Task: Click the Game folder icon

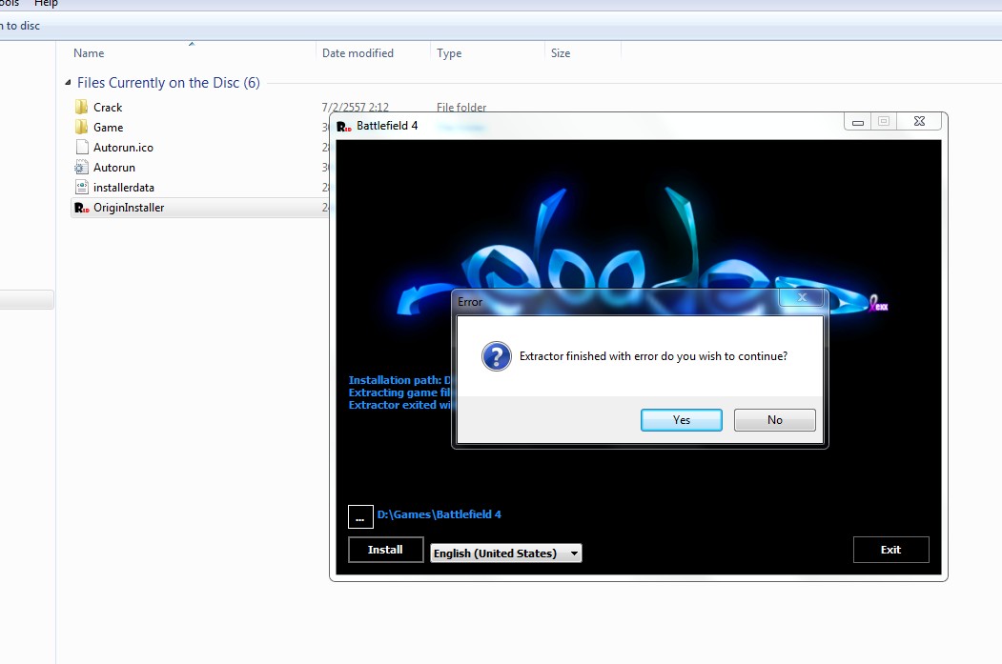Action: pyautogui.click(x=81, y=128)
